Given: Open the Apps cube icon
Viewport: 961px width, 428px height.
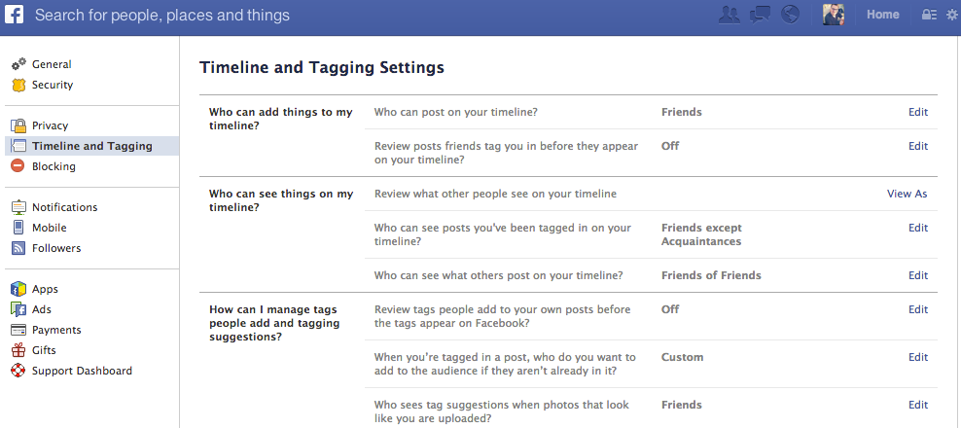Looking at the screenshot, I should 18,289.
